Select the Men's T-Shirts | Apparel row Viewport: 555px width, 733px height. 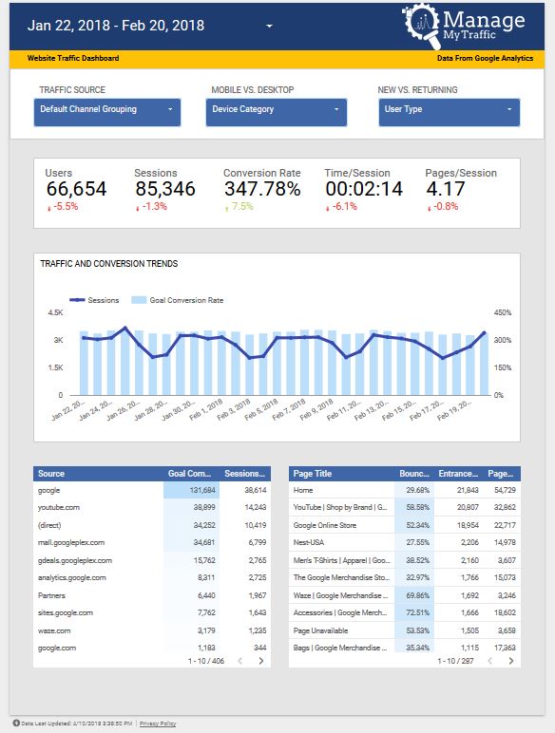click(x=405, y=560)
